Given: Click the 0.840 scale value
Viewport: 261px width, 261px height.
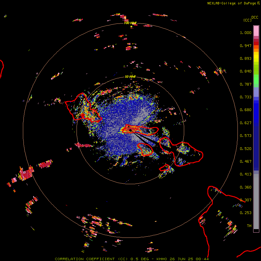Looking at the screenshot, I should click(246, 71).
